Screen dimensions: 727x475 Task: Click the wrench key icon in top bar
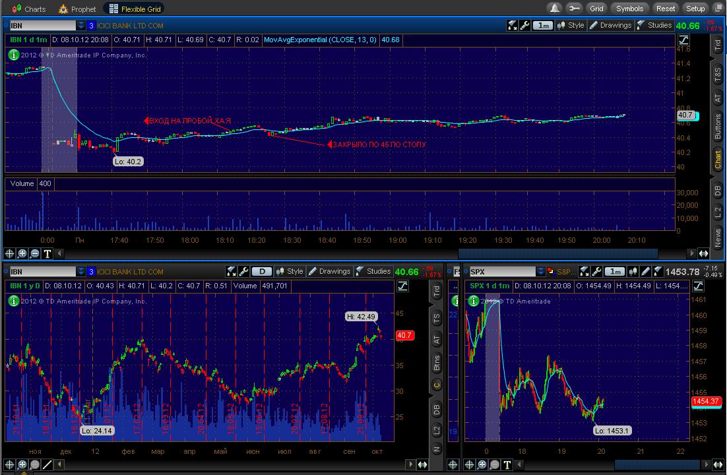574,9
